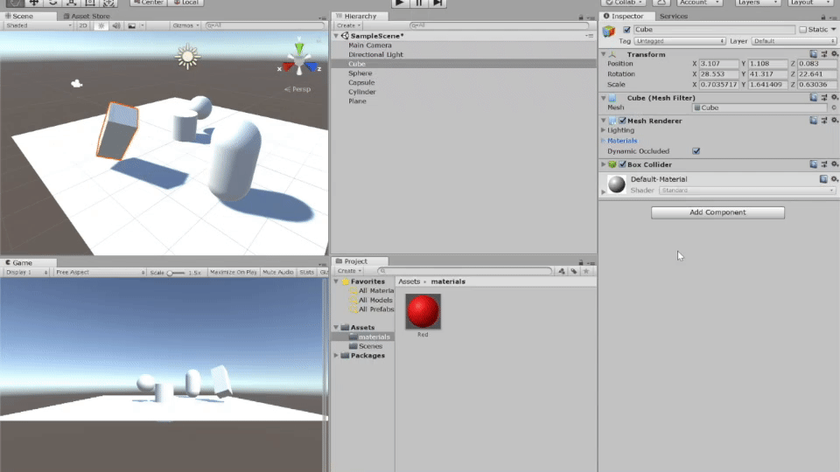840x472 pixels.
Task: Expand the Packages folder
Action: tap(337, 356)
